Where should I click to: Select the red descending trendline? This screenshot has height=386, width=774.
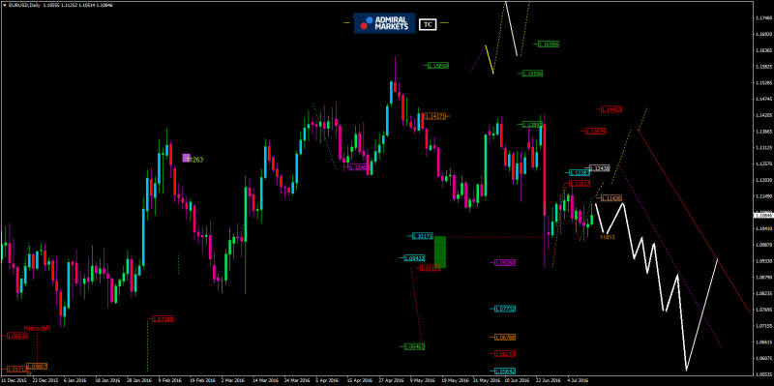click(694, 222)
